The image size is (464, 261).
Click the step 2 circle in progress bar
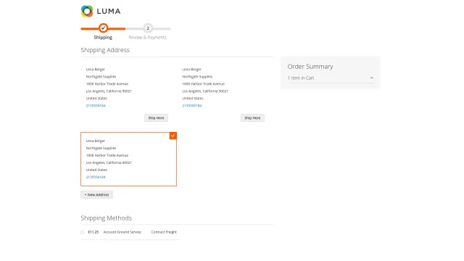(x=148, y=28)
